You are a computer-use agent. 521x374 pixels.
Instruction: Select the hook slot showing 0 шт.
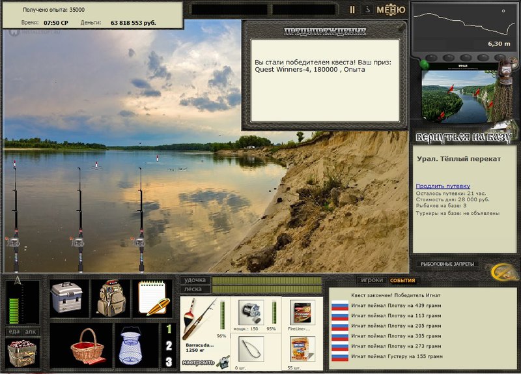pos(251,349)
